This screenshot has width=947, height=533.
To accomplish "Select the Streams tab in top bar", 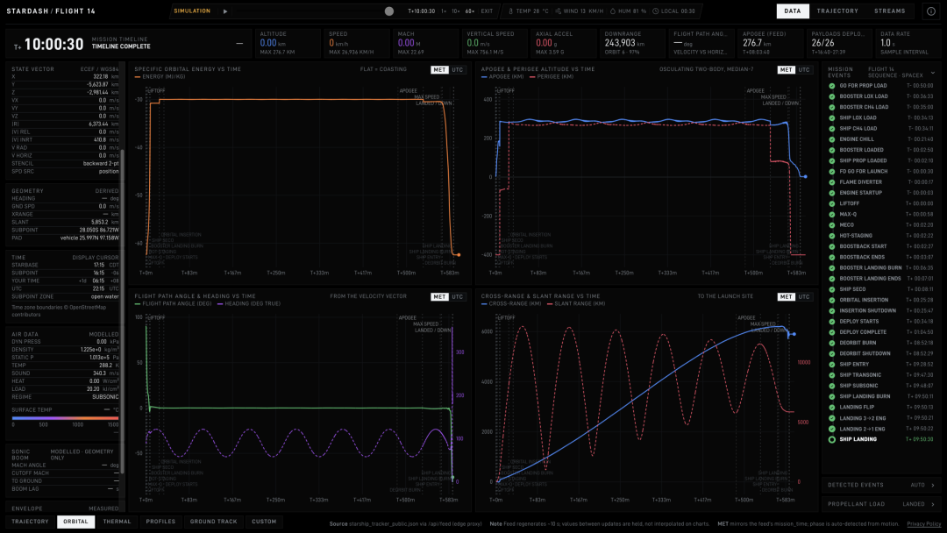I will tap(890, 11).
